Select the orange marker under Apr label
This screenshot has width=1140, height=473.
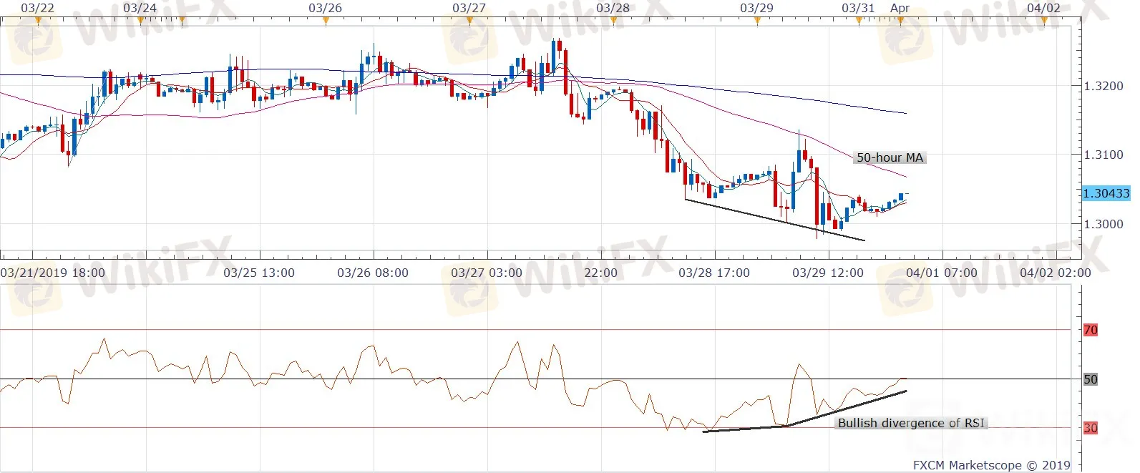(901, 21)
